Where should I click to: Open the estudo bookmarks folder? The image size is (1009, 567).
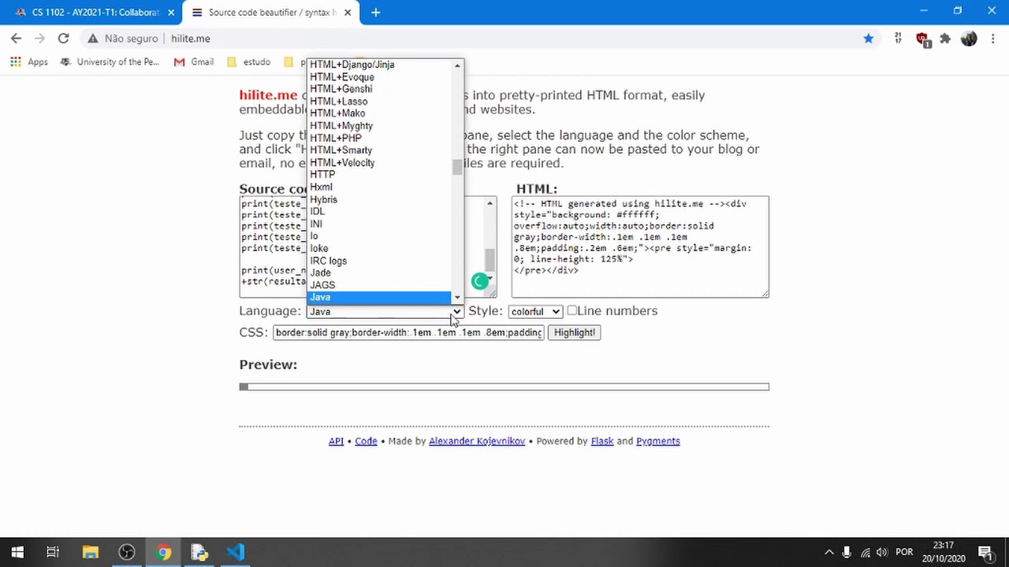(248, 61)
